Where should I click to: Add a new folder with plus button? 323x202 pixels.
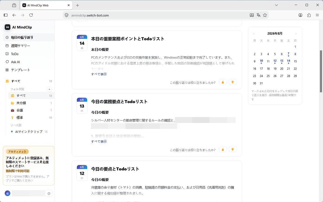[x=49, y=89]
